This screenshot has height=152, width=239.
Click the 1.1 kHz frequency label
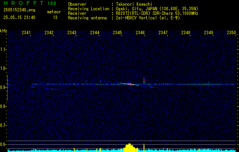(3, 49)
